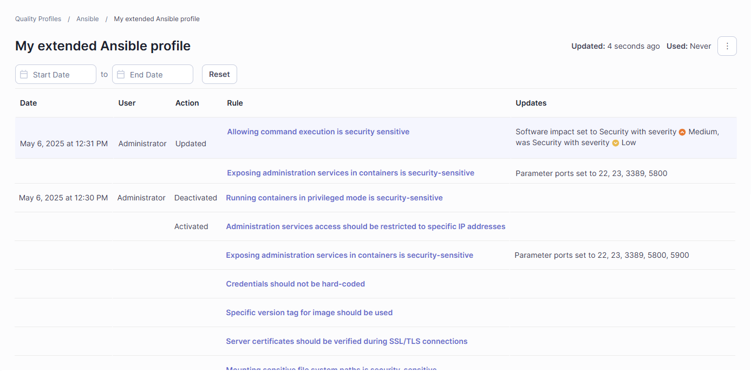Select the Ansible breadcrumb link
The height and width of the screenshot is (371, 751).
[87, 18]
